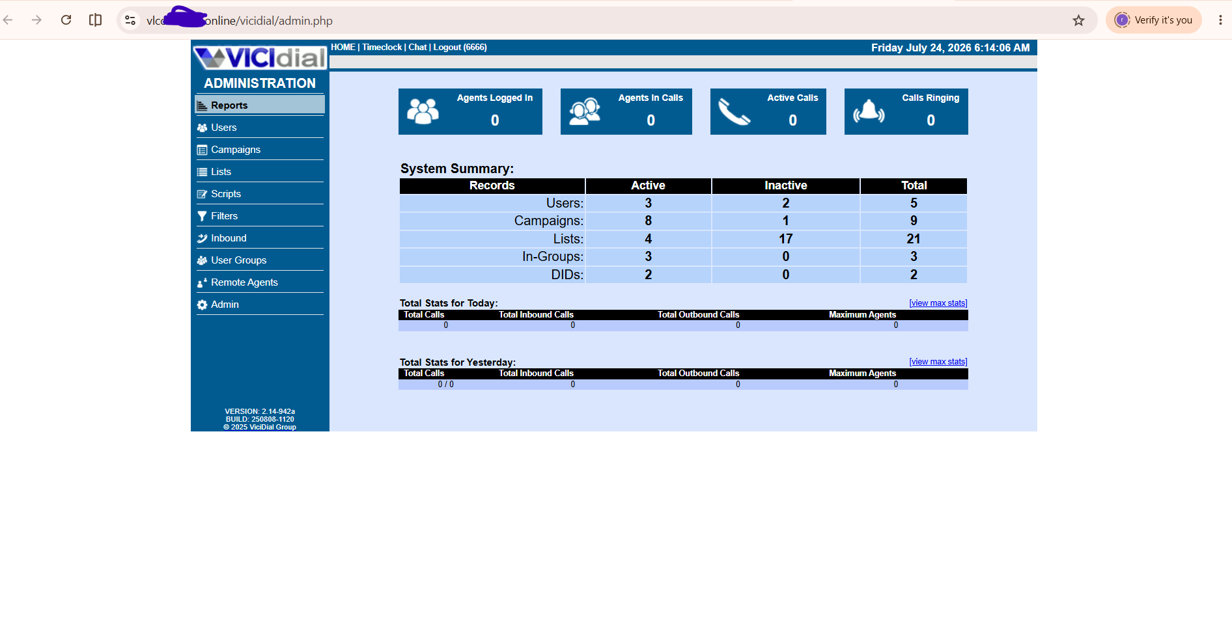Click the Logout link
The image size is (1232, 626).
447,48
